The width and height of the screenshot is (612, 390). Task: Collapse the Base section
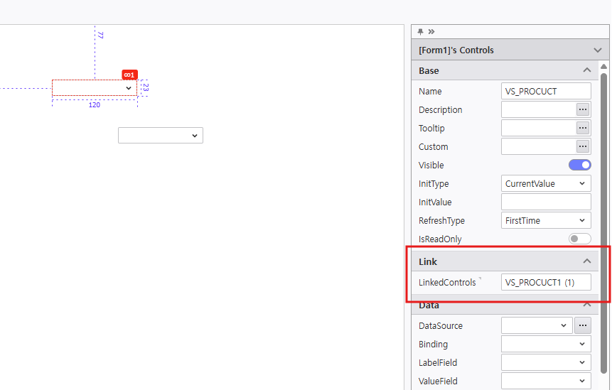(x=586, y=70)
